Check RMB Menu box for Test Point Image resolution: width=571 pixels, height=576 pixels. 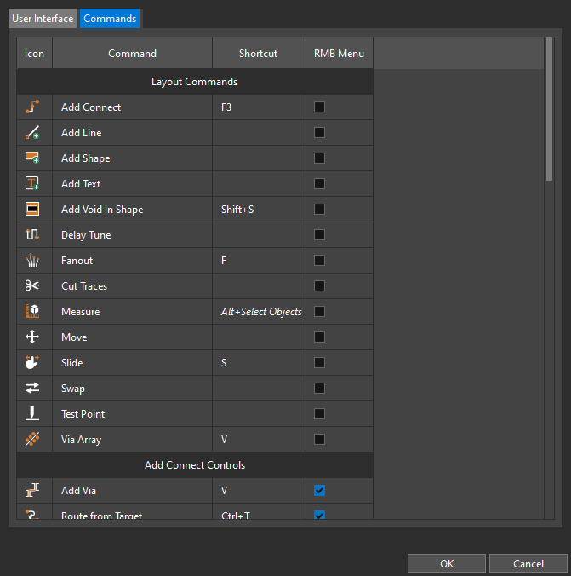(319, 413)
